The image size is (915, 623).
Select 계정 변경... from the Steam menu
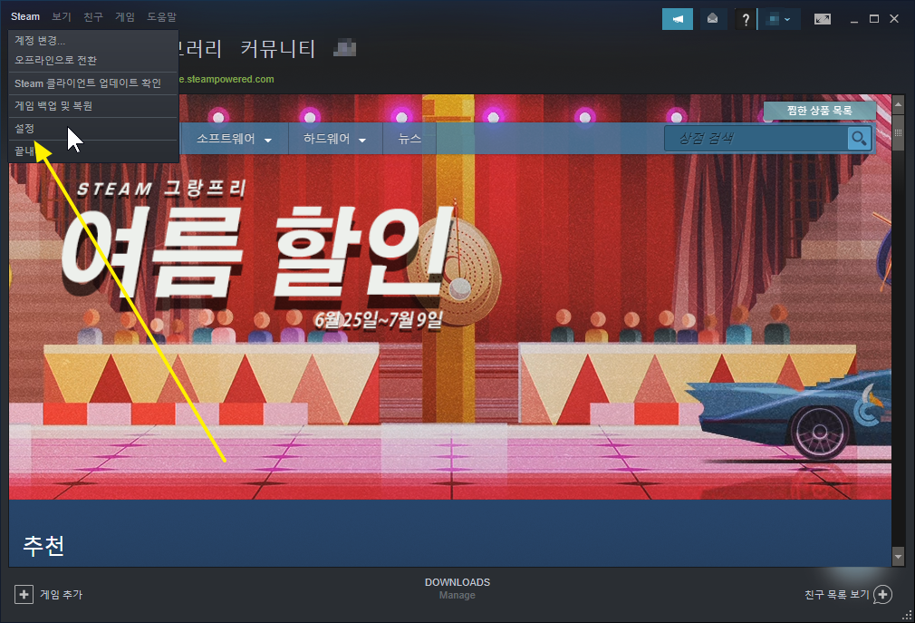(92, 41)
